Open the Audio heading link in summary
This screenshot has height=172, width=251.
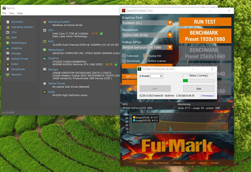(x=52, y=92)
